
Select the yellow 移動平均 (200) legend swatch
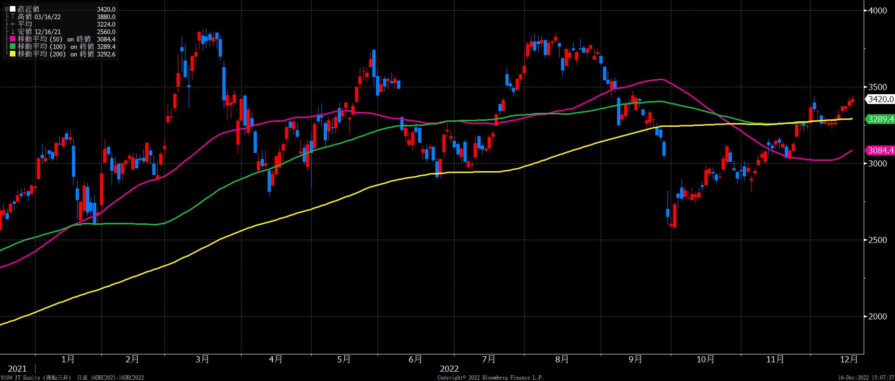13,54
